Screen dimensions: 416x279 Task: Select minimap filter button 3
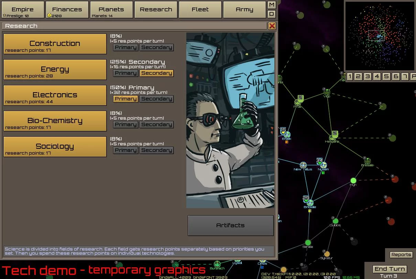[368, 76]
